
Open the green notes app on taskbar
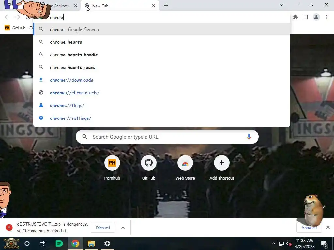point(59,243)
